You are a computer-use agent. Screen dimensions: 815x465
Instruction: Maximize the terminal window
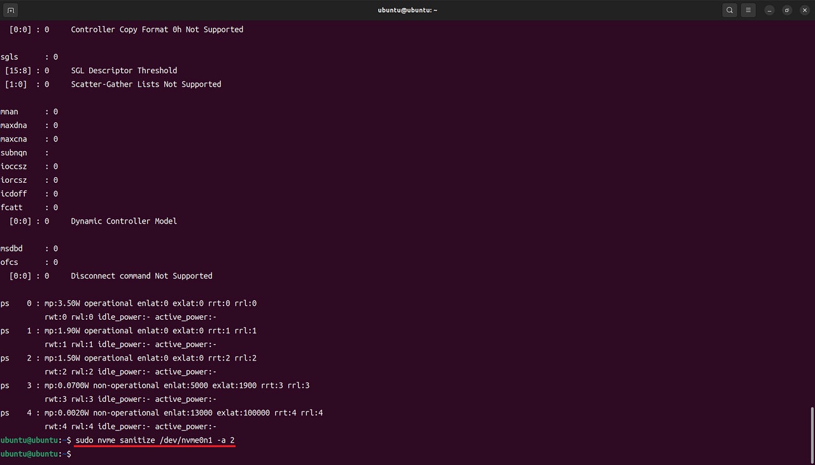pyautogui.click(x=787, y=10)
